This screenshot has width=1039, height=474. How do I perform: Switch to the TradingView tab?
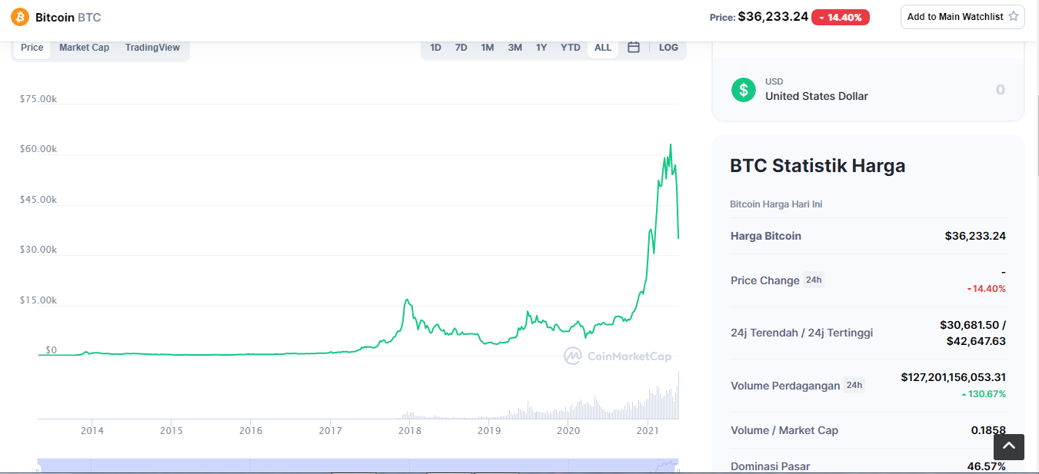(152, 48)
